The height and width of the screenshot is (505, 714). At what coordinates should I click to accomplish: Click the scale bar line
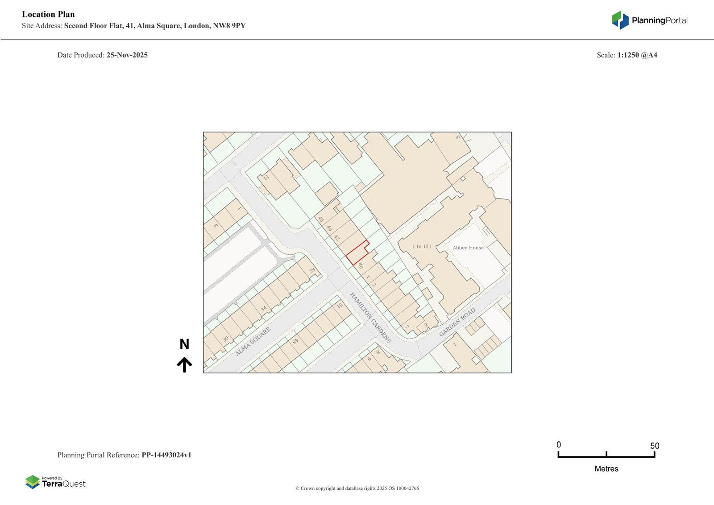(x=606, y=456)
